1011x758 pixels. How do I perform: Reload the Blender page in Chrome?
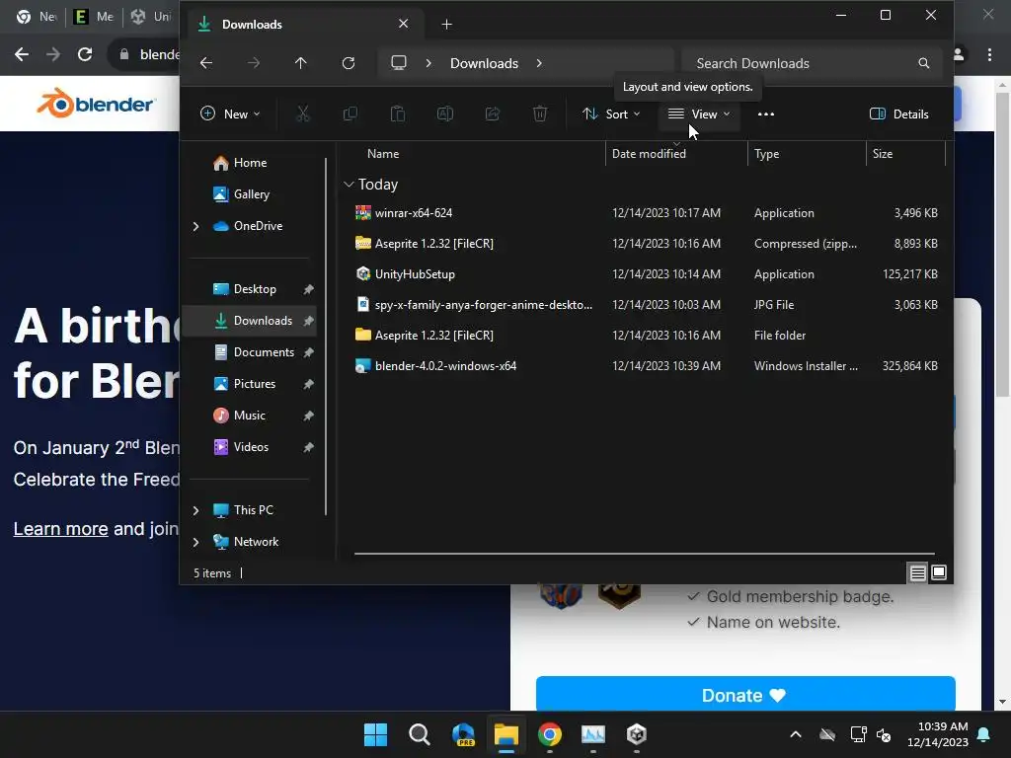coord(85,54)
